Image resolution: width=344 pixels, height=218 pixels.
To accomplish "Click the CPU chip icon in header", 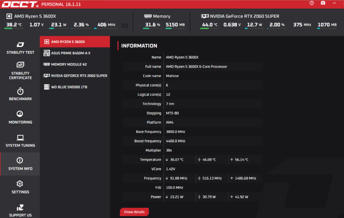I will pos(9,16).
